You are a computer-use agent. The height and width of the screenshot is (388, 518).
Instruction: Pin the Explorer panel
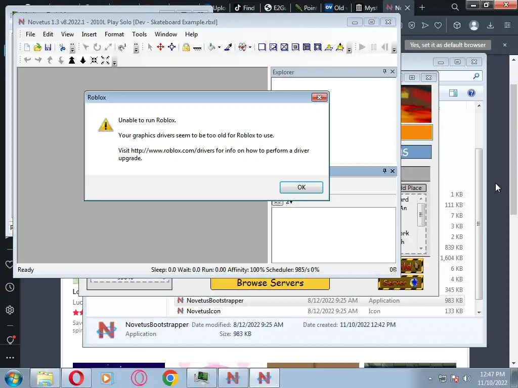tap(384, 72)
